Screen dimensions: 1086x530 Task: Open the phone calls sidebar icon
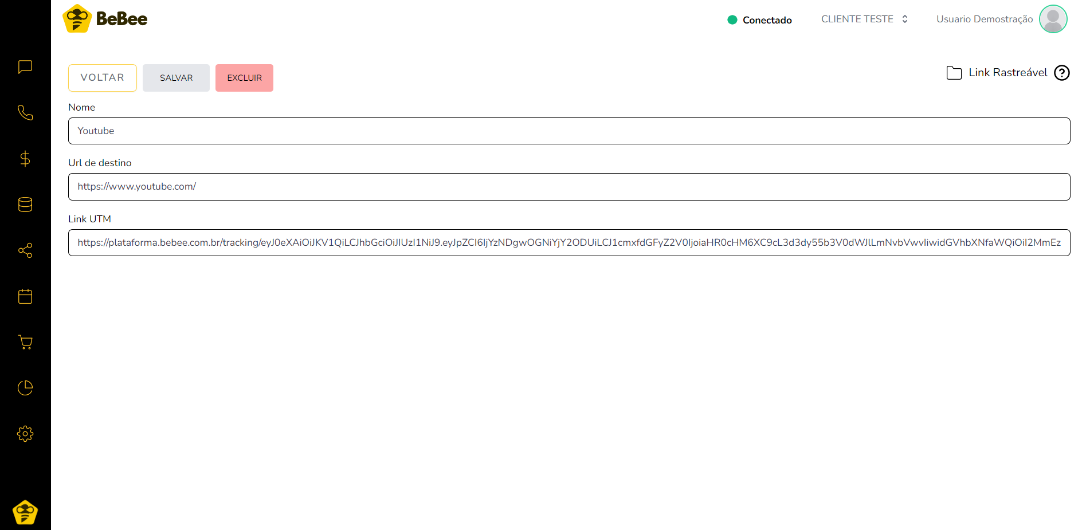(25, 113)
